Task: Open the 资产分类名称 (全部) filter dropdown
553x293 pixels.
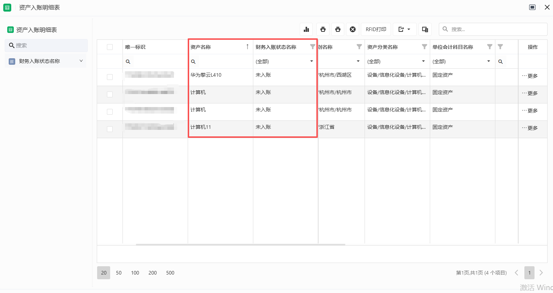Action: point(423,61)
